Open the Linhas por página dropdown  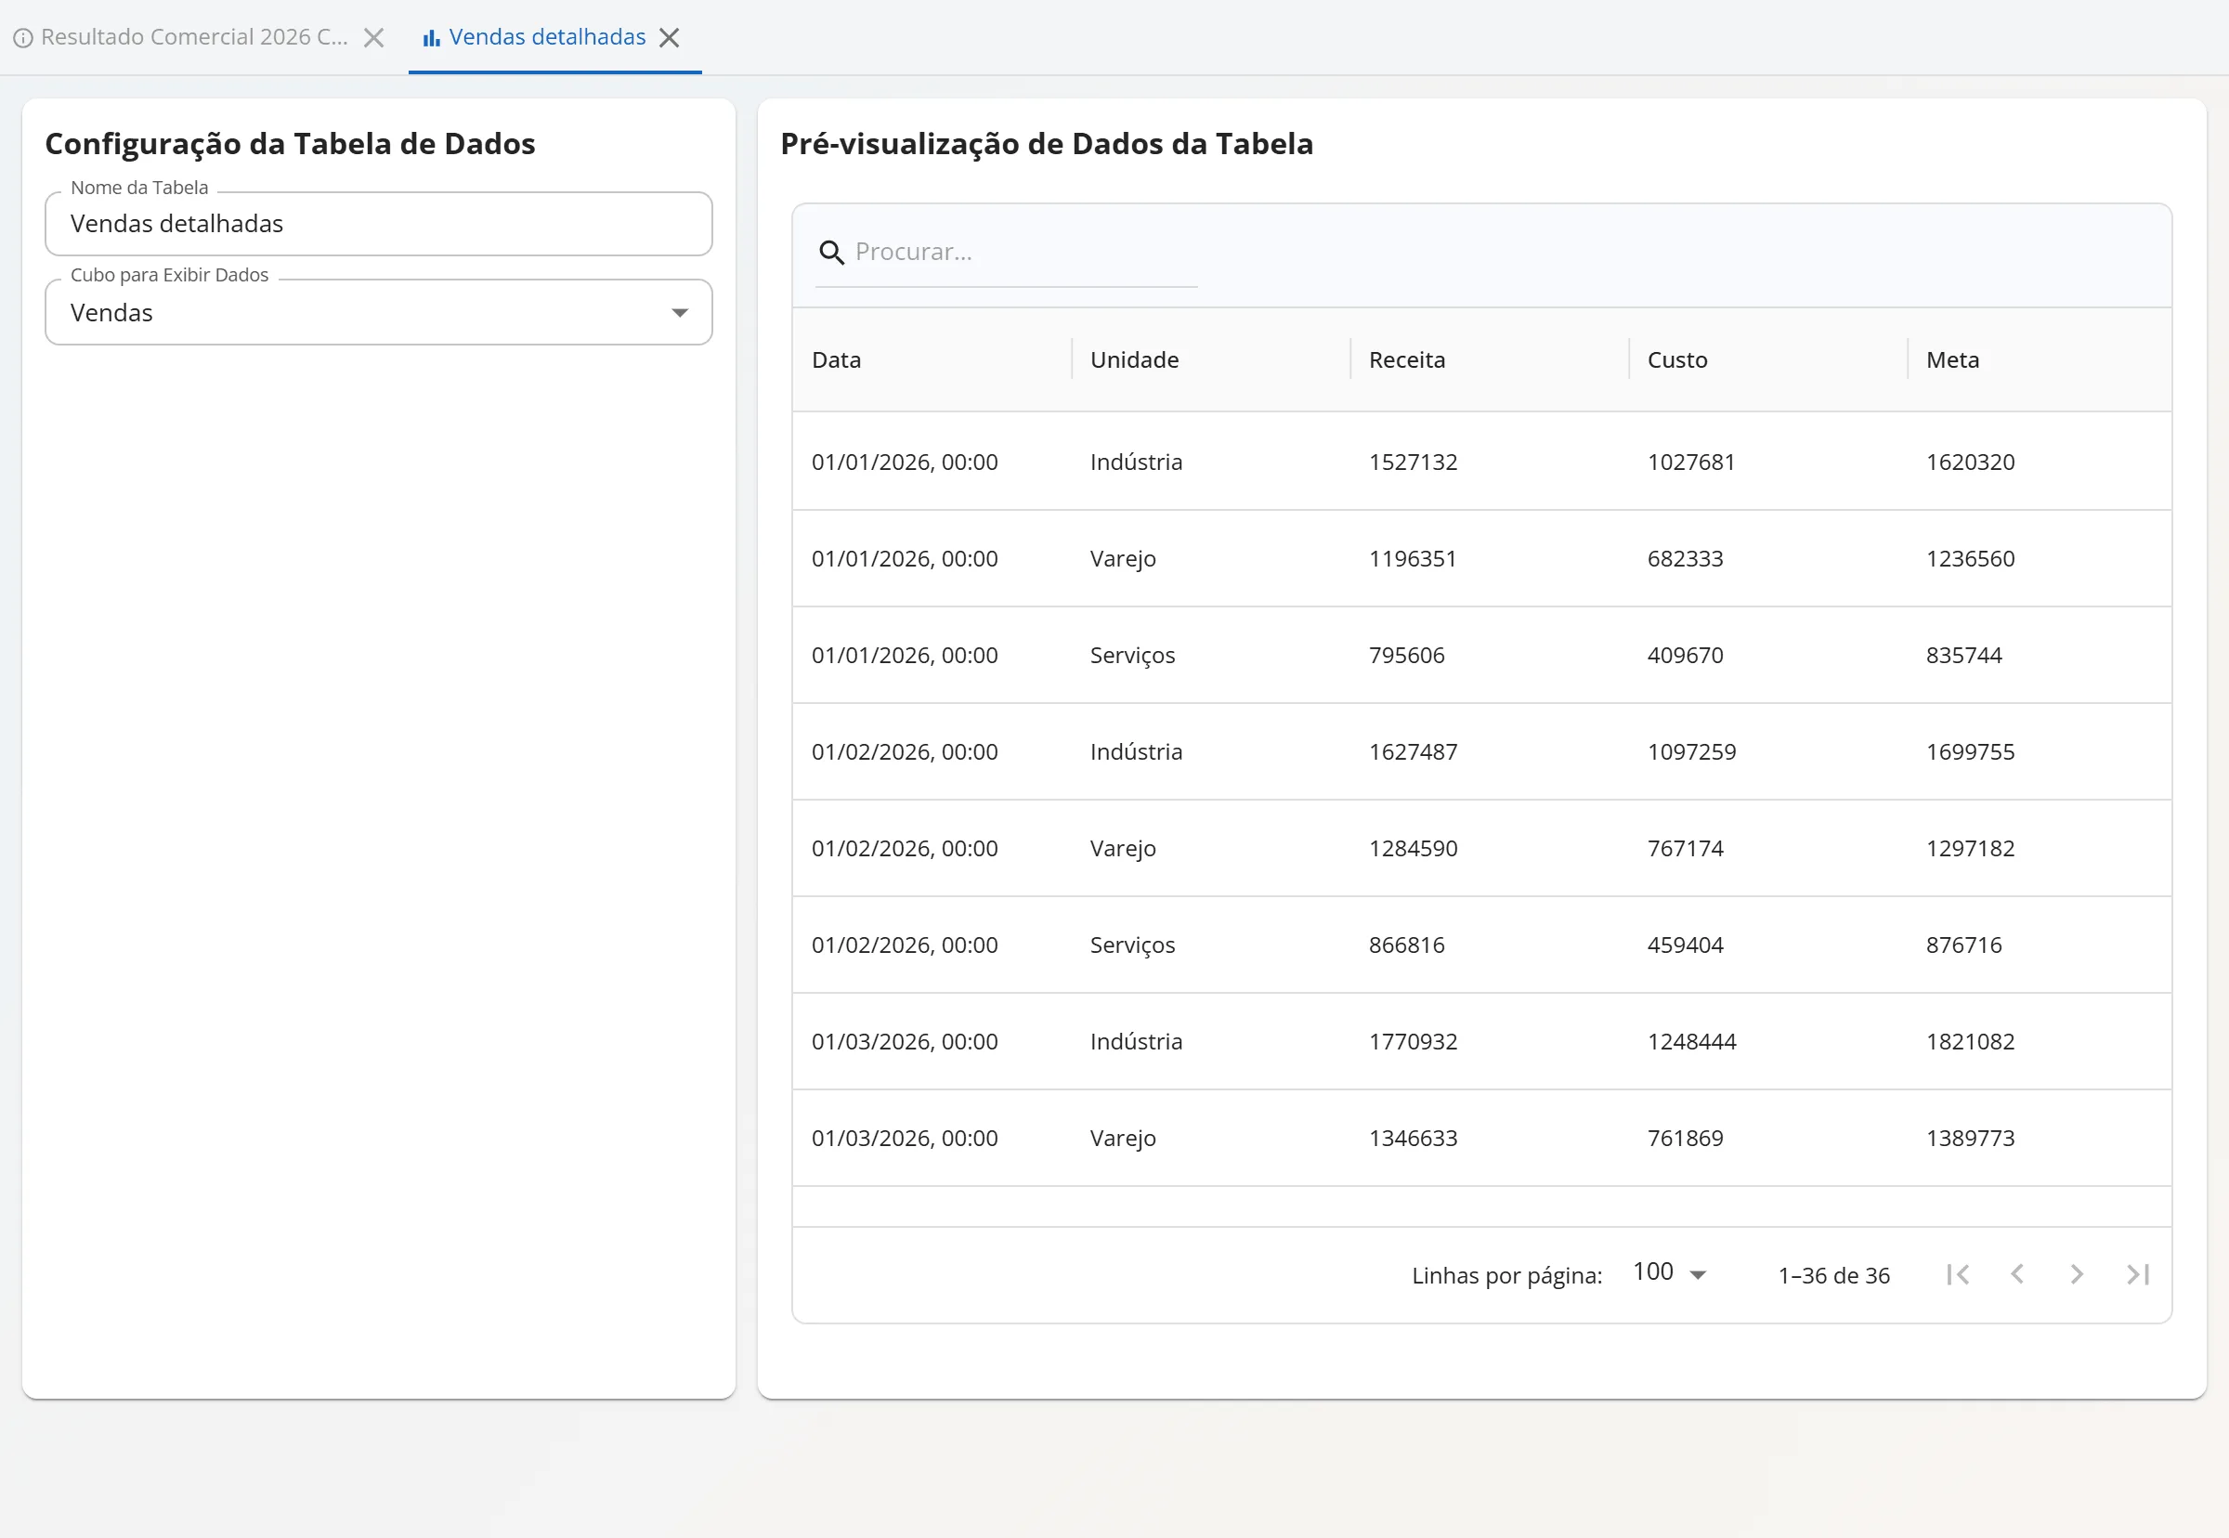pyautogui.click(x=1670, y=1273)
